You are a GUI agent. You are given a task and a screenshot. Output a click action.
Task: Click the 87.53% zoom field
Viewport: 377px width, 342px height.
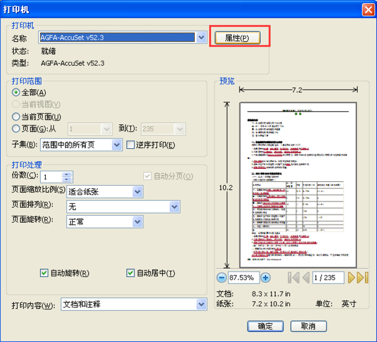pyautogui.click(x=244, y=277)
